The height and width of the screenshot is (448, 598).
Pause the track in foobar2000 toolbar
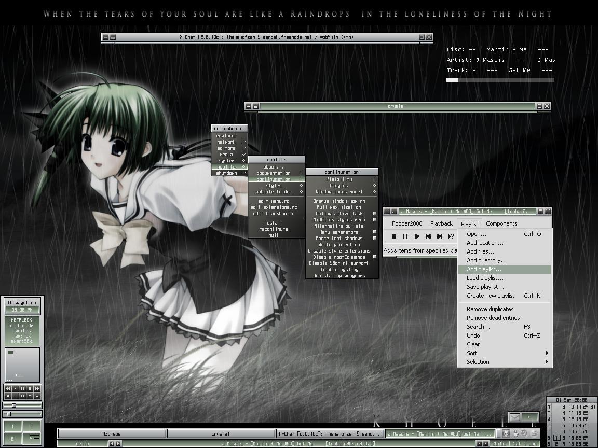tap(405, 236)
